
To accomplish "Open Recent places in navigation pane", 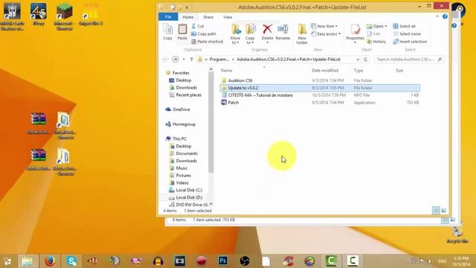I will click(x=188, y=95).
